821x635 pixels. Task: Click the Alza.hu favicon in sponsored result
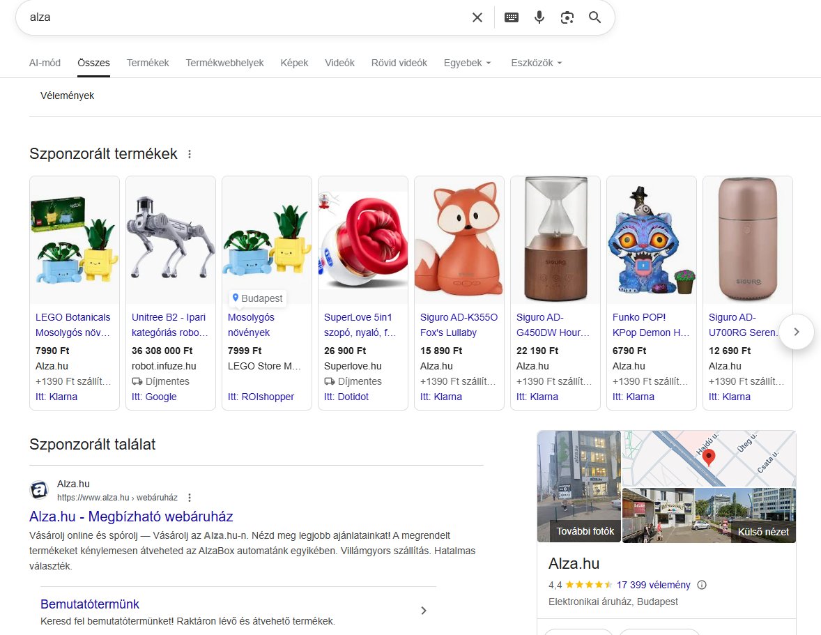[39, 490]
